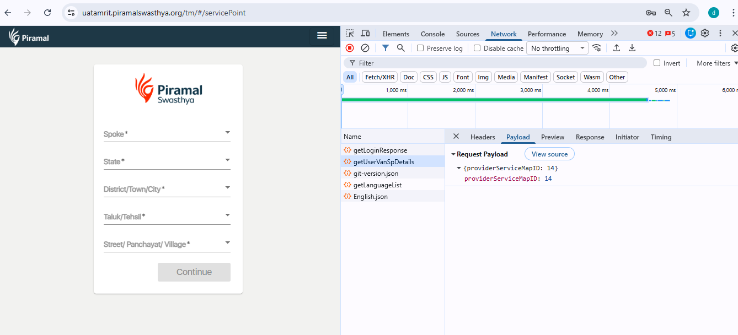Stop recording the network log
Image resolution: width=738 pixels, height=335 pixels.
pyautogui.click(x=350, y=48)
